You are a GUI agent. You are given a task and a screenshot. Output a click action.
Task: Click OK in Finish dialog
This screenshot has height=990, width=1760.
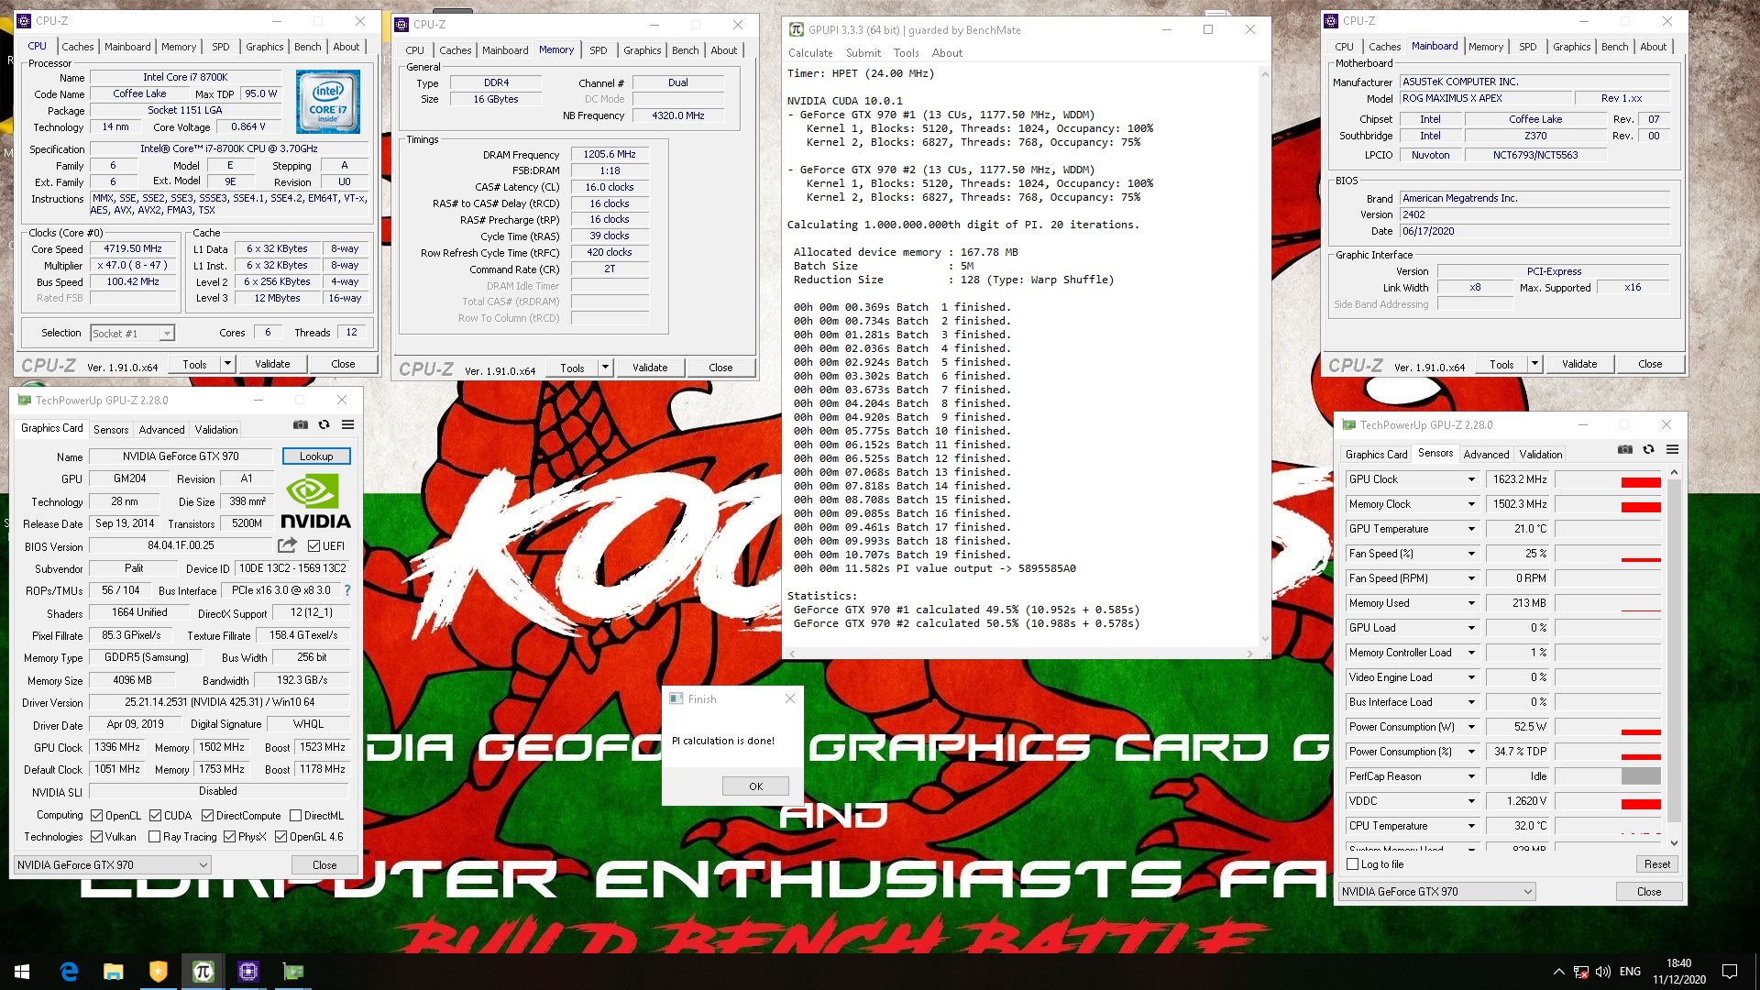click(x=755, y=786)
